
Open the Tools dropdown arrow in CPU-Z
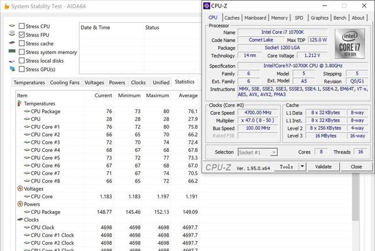tap(302, 167)
